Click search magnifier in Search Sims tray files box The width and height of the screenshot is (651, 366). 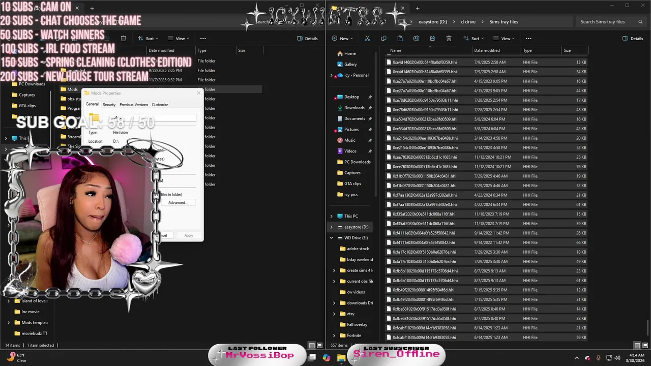click(x=640, y=22)
